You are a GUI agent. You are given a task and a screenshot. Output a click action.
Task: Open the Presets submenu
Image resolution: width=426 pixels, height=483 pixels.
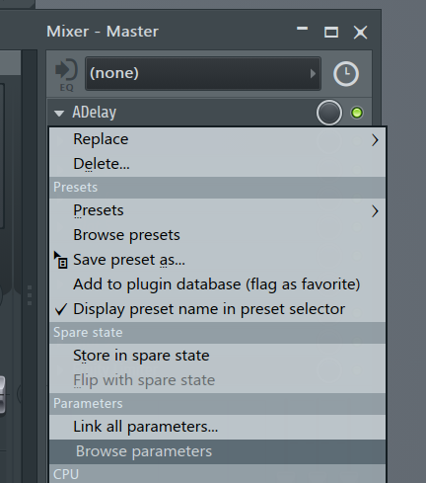[x=217, y=210]
